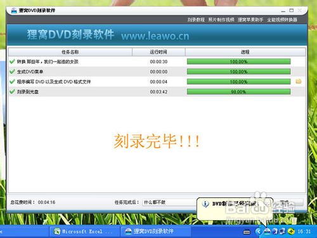Click the progress bar of the 转换 task
The width and height of the screenshot is (317, 238).
point(238,62)
